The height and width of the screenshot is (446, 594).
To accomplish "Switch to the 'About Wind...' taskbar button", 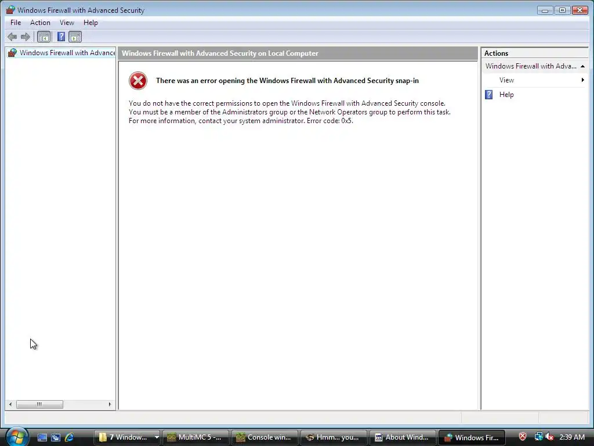I will coord(403,437).
